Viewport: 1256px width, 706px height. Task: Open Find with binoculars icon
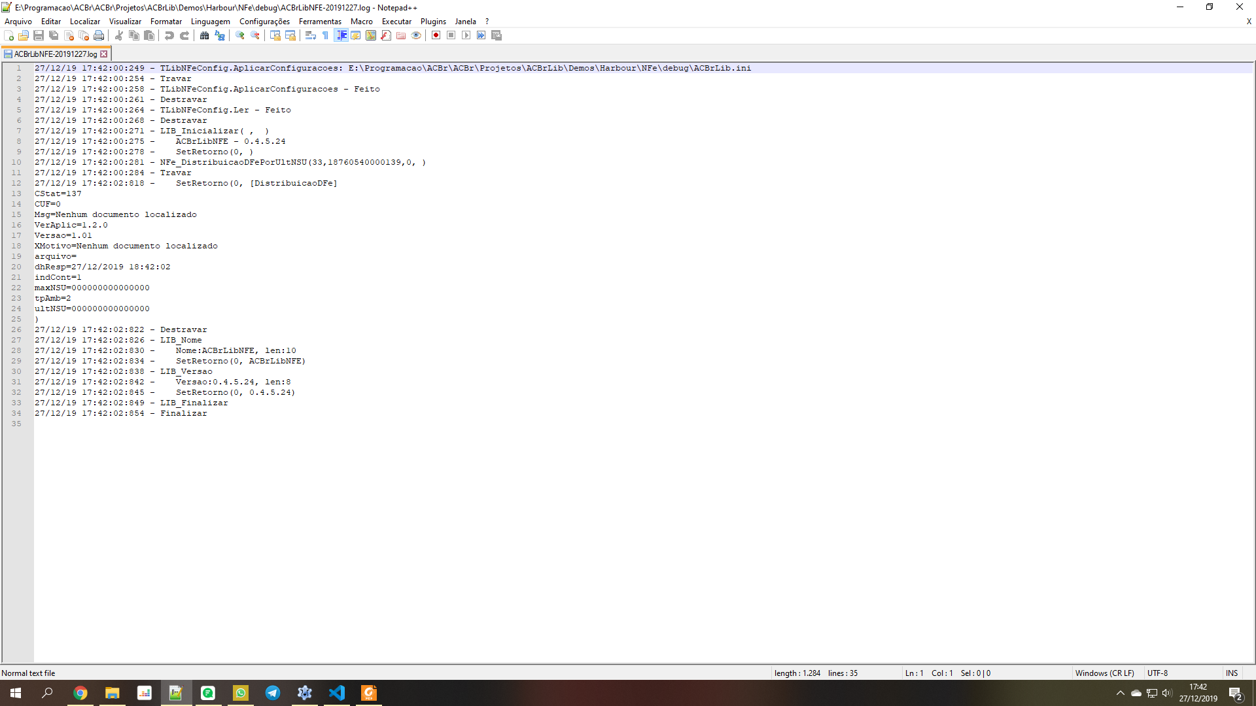pos(205,35)
